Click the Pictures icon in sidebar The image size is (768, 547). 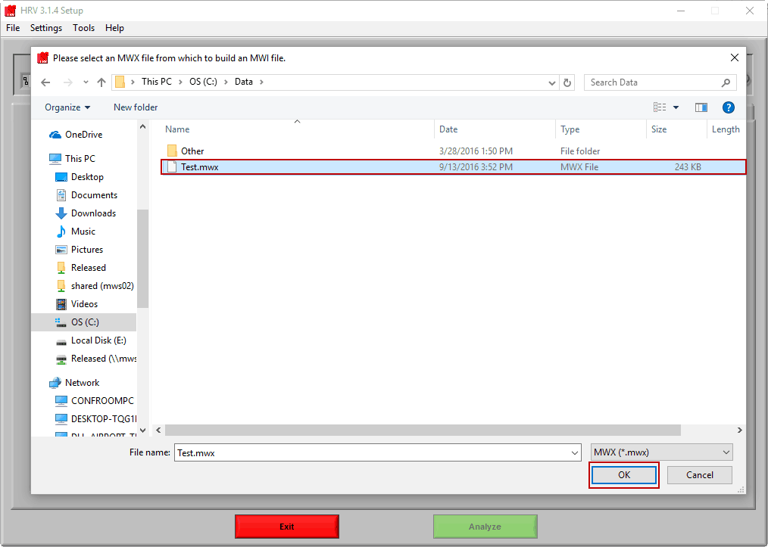point(61,250)
